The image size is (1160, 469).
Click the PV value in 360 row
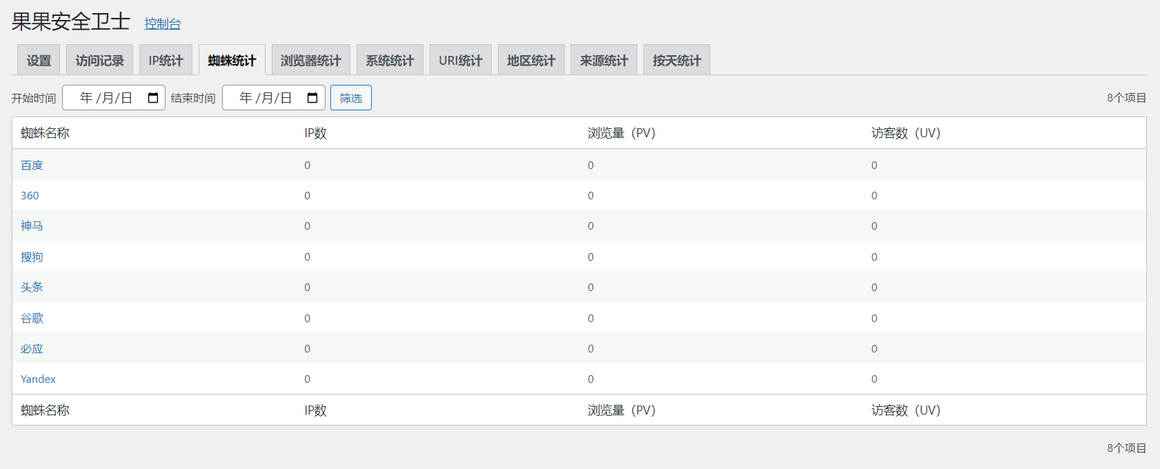[591, 195]
